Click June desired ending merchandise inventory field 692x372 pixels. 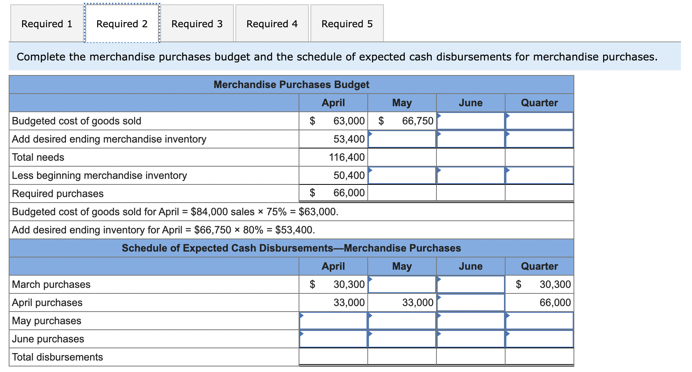pos(471,139)
